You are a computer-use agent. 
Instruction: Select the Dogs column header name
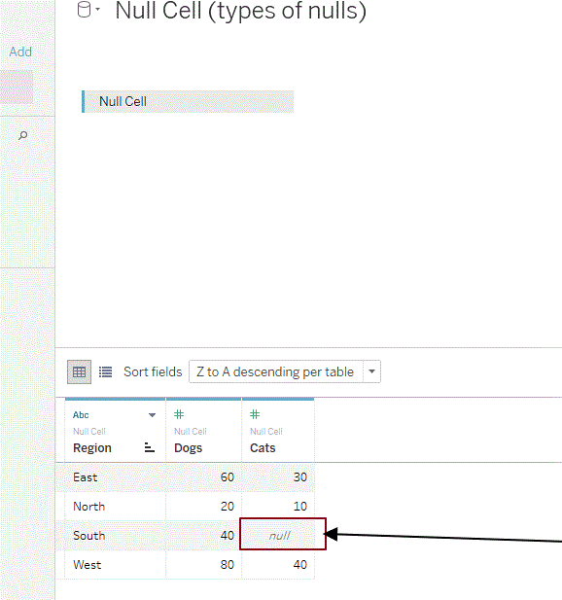point(189,447)
